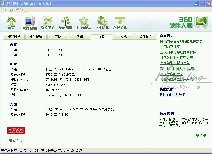Image resolution: width=212 pixels, height=154 pixels.
Task: Click the 7538 KB / MB4IC60R value
Action: click(x=60, y=74)
